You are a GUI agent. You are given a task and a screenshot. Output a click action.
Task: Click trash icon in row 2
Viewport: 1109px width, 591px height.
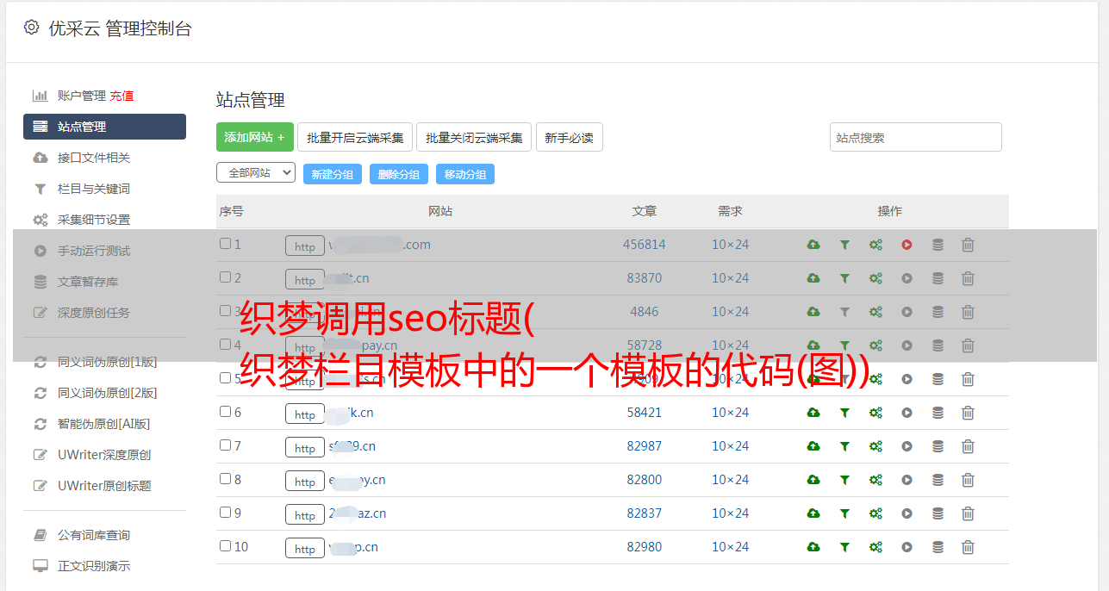[968, 278]
